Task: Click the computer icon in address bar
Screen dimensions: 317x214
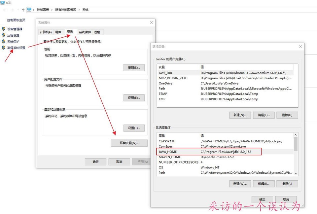Action: point(29,10)
